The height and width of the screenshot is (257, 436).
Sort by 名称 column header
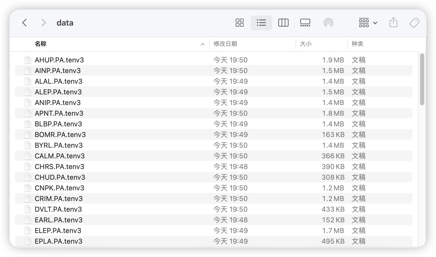[41, 44]
